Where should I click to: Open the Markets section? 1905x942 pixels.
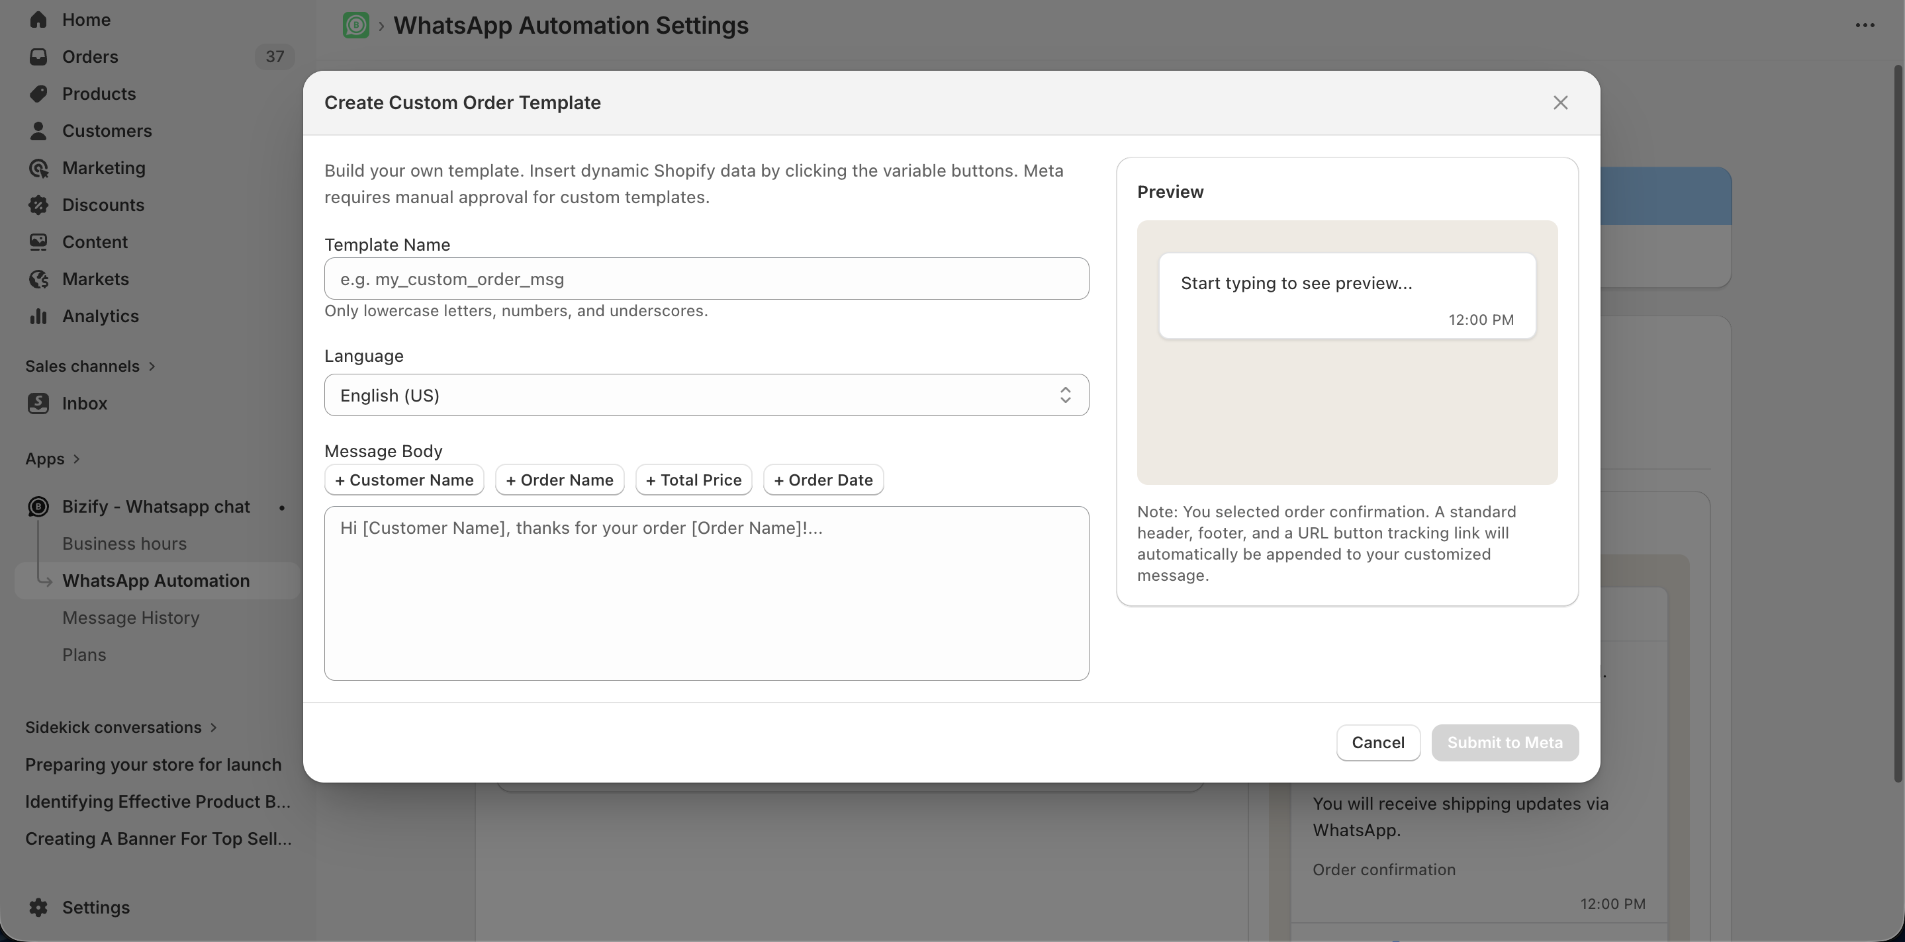[96, 278]
